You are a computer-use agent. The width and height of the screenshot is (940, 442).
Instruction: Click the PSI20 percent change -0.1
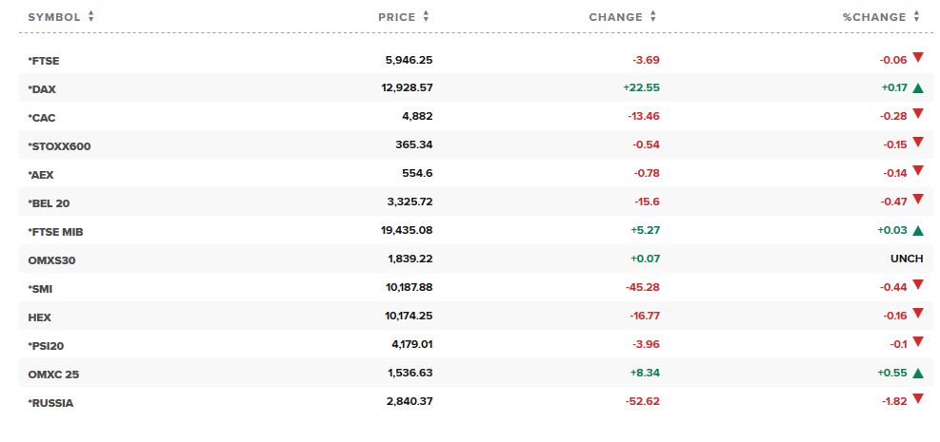point(899,344)
